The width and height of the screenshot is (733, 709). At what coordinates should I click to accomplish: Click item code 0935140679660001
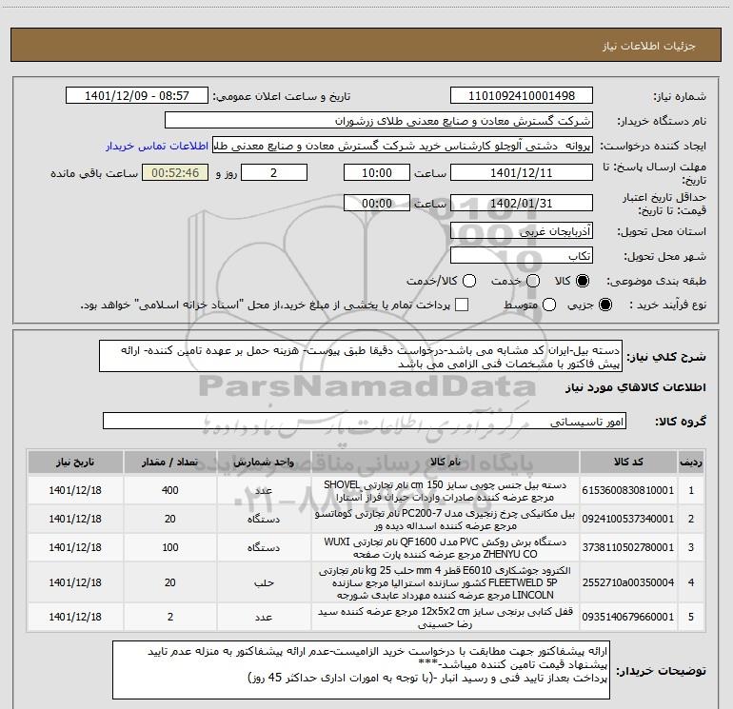coord(628,617)
